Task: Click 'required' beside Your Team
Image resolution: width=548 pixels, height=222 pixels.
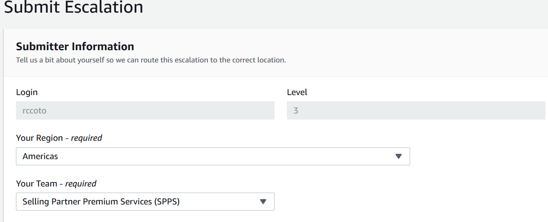Action: click(x=81, y=184)
